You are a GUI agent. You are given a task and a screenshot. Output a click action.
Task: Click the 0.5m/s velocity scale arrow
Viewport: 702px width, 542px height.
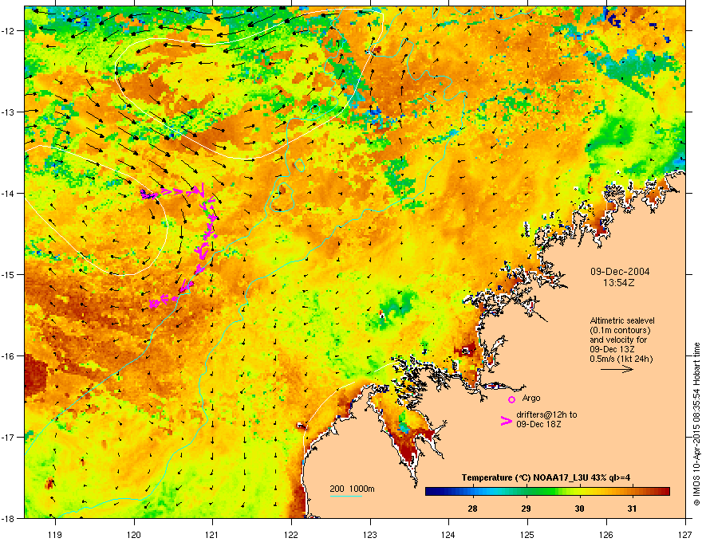617,369
